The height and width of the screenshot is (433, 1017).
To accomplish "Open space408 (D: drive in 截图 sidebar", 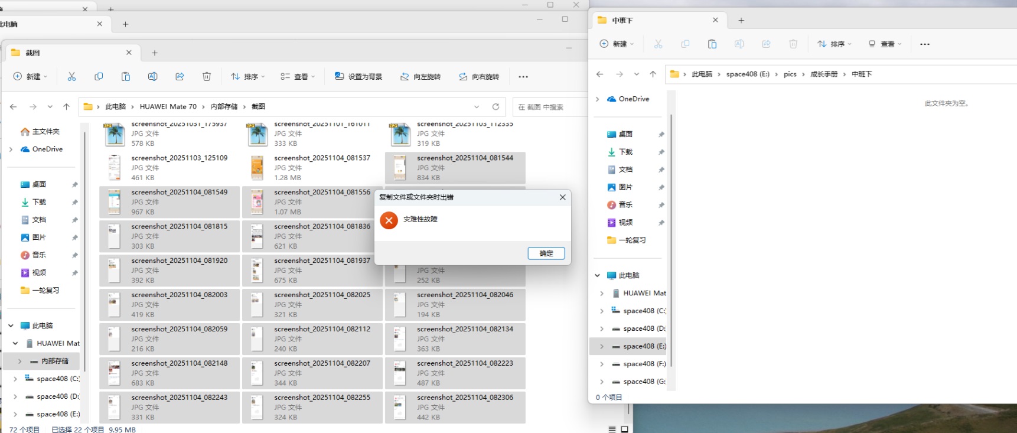I will pyautogui.click(x=52, y=396).
